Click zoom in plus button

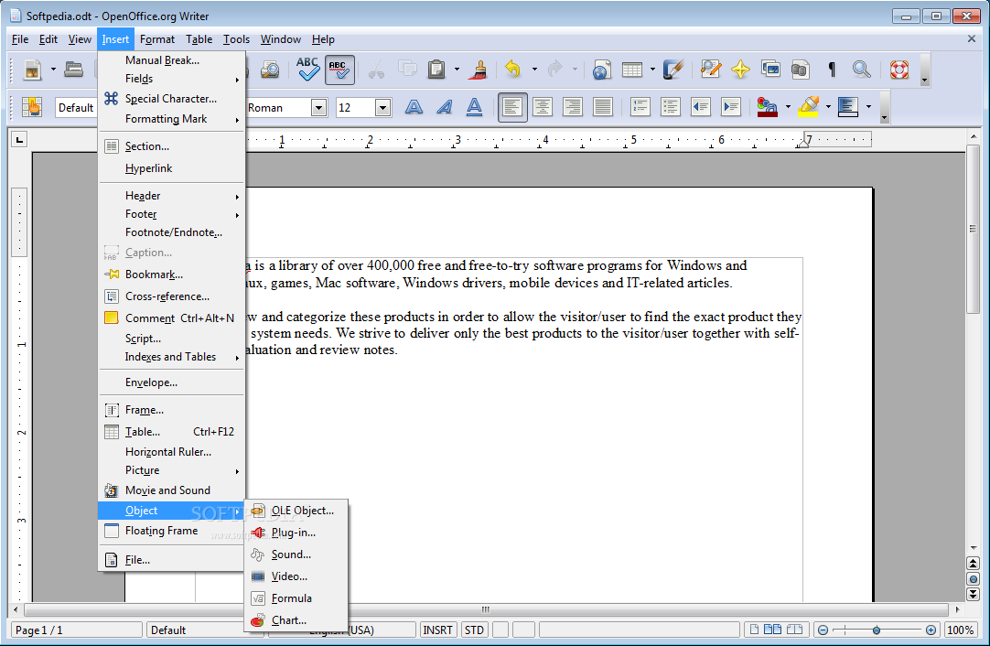tap(931, 630)
